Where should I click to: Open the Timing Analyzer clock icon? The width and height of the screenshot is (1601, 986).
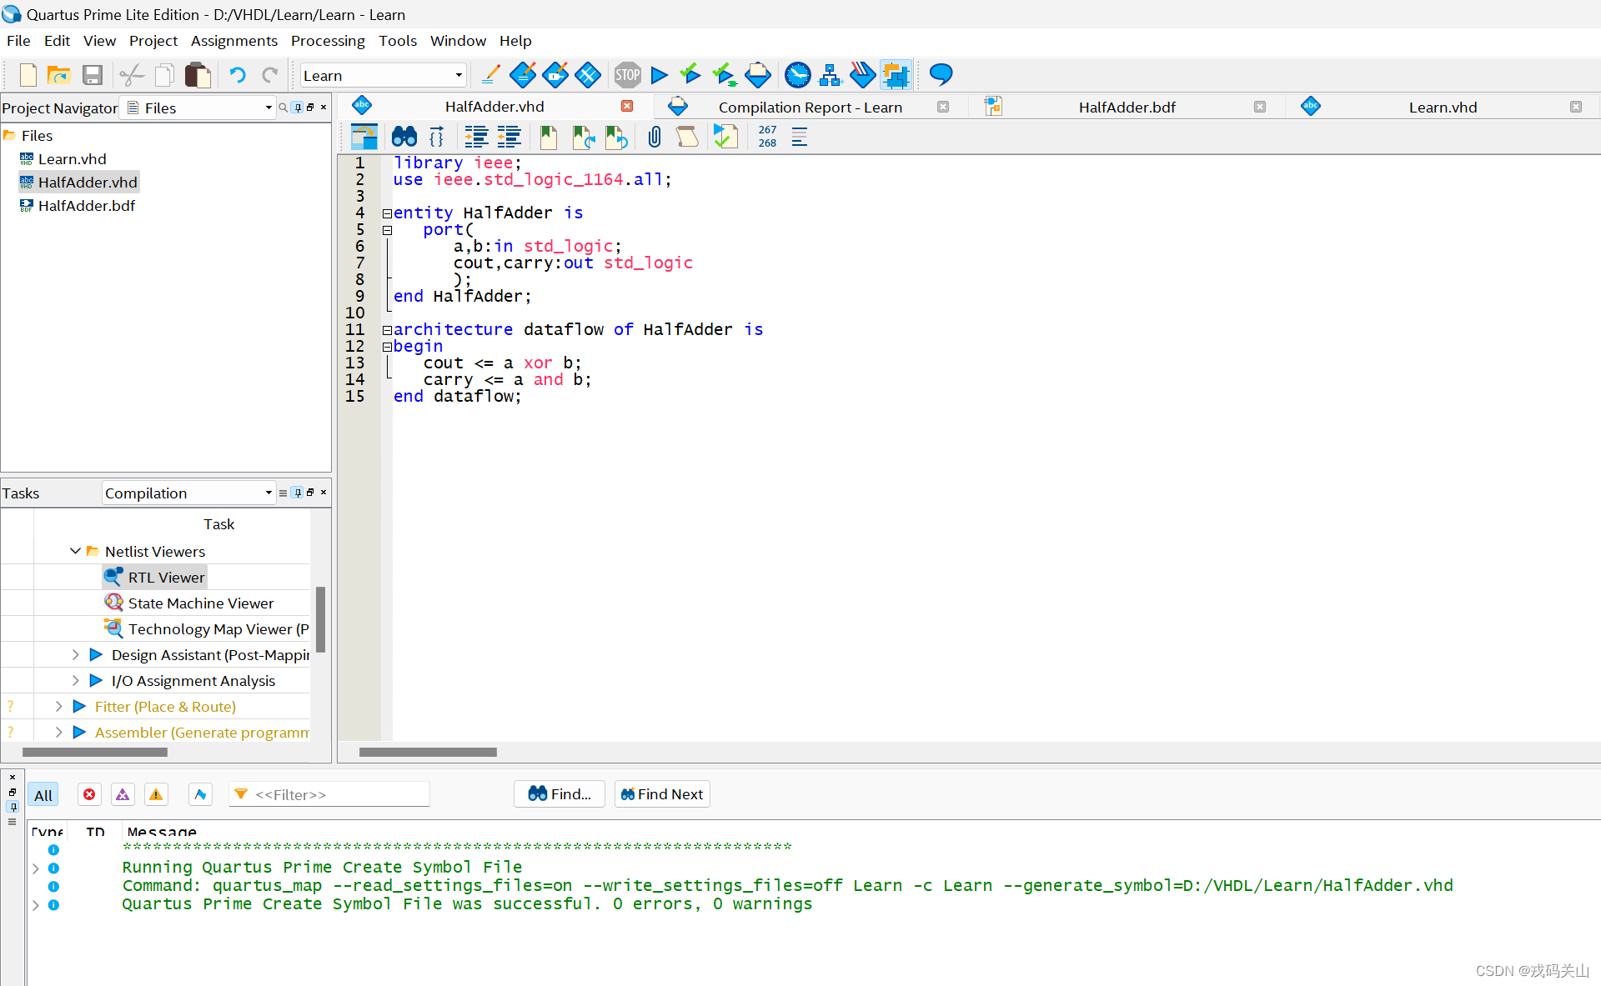click(797, 75)
